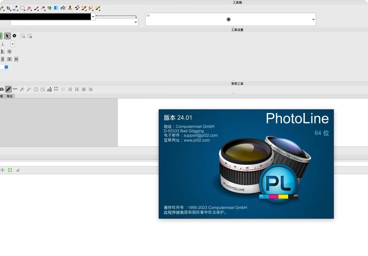Click the green bounding-box transform icon
This screenshot has height=256, width=368.
click(x=10, y=170)
